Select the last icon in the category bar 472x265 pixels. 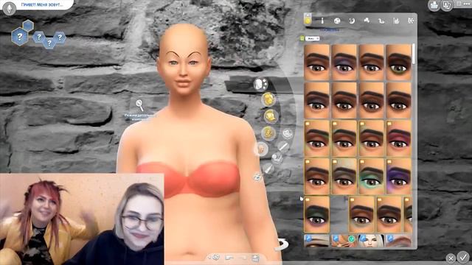pos(411,21)
